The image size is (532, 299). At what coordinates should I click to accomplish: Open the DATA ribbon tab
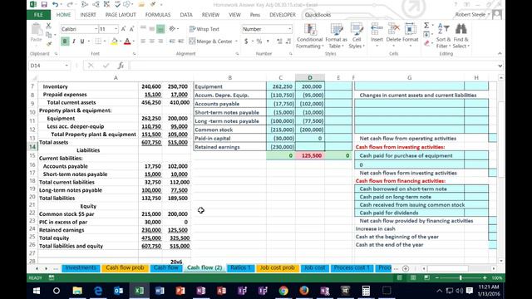186,15
